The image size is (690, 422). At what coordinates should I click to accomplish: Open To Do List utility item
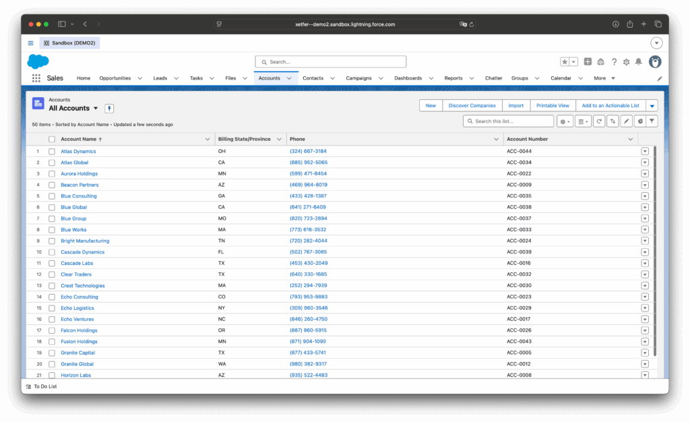tap(41, 386)
